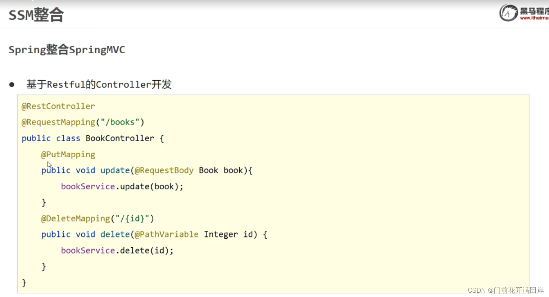Click the '@RestController' annotation line
The width and height of the screenshot is (549, 297).
(x=58, y=106)
